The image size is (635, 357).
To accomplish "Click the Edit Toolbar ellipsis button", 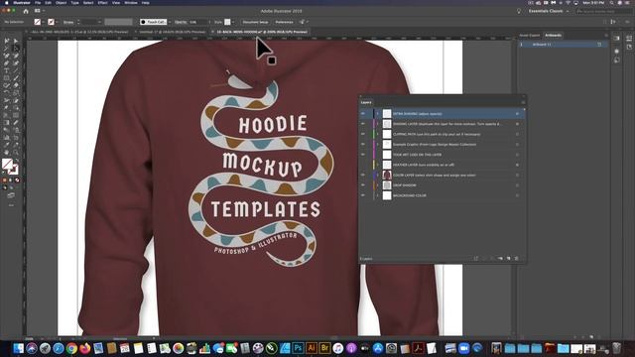I will (11, 205).
